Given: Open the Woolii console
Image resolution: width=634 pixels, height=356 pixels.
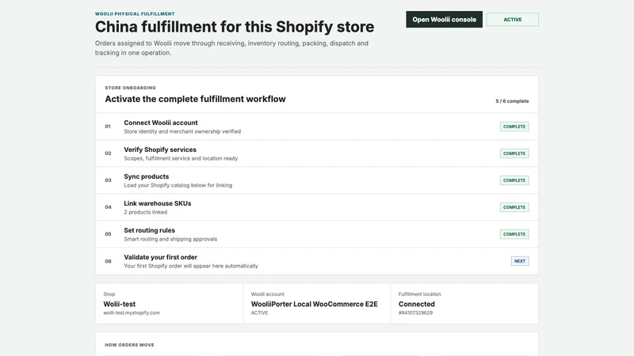Looking at the screenshot, I should 444,19.
